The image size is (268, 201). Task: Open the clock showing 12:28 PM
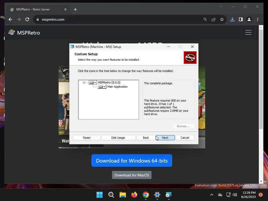point(248,195)
